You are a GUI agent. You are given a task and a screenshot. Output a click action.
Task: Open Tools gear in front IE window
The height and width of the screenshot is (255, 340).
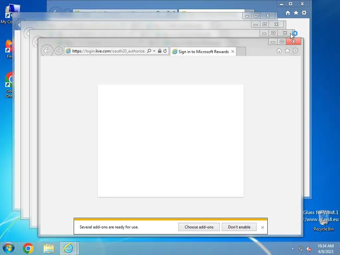click(x=296, y=50)
